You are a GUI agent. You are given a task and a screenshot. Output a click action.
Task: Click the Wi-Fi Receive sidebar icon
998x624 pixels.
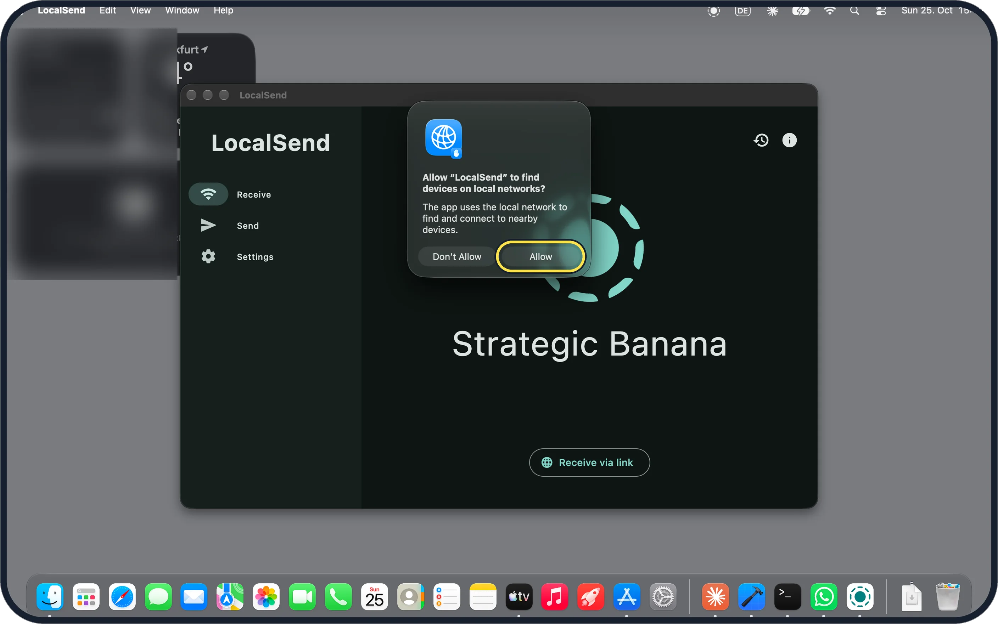pos(208,194)
